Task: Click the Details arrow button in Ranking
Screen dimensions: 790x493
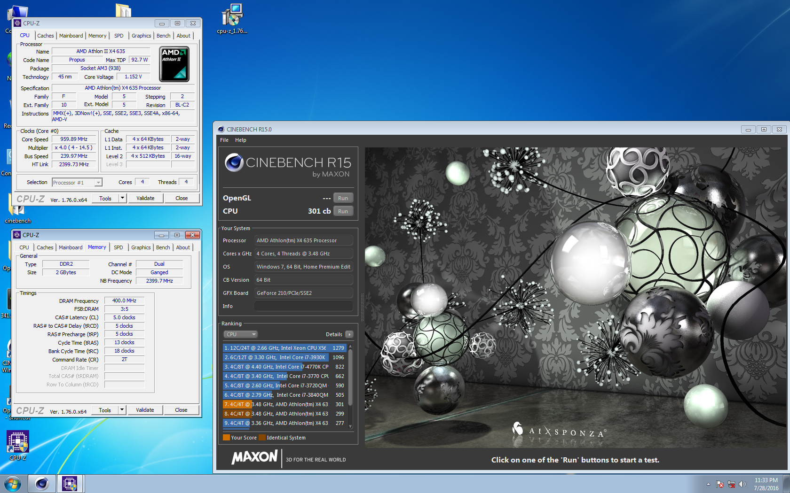Action: click(349, 334)
